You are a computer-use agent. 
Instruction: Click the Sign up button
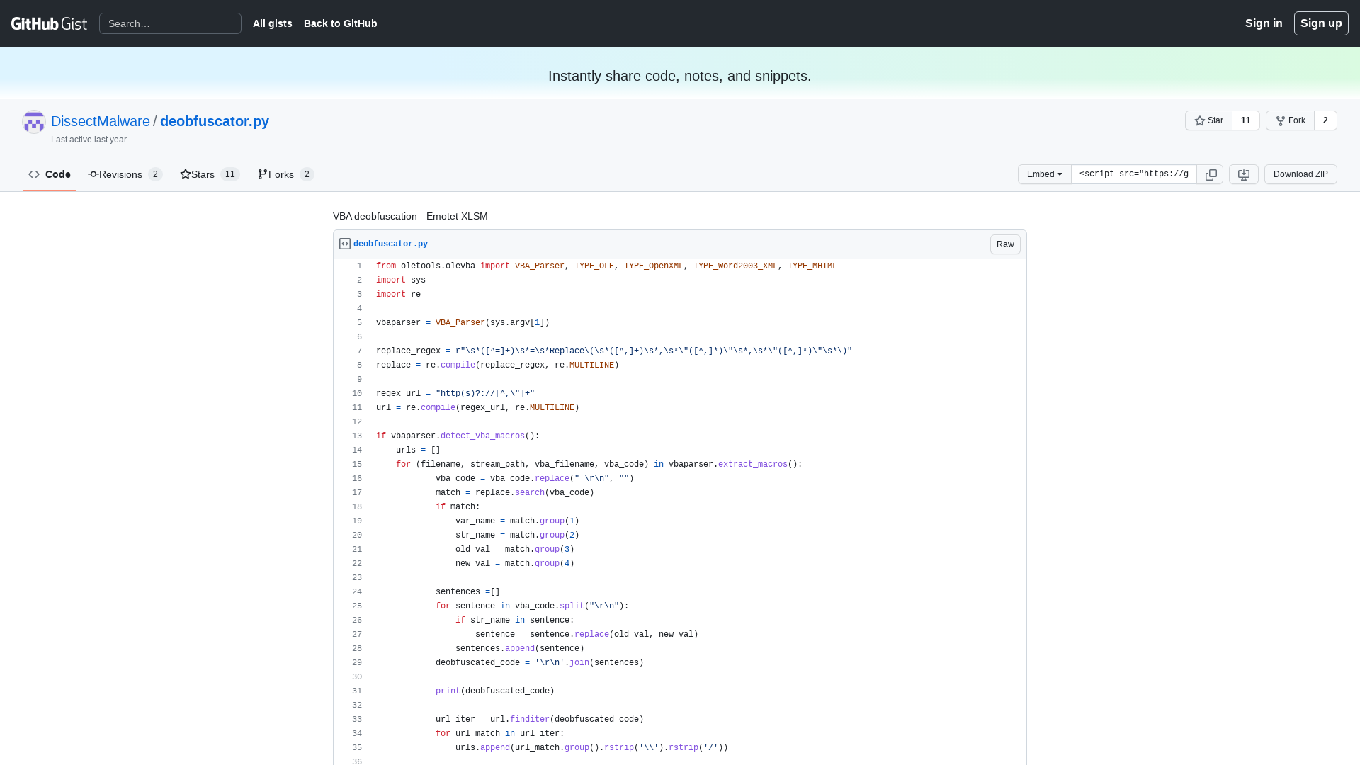[x=1321, y=23]
